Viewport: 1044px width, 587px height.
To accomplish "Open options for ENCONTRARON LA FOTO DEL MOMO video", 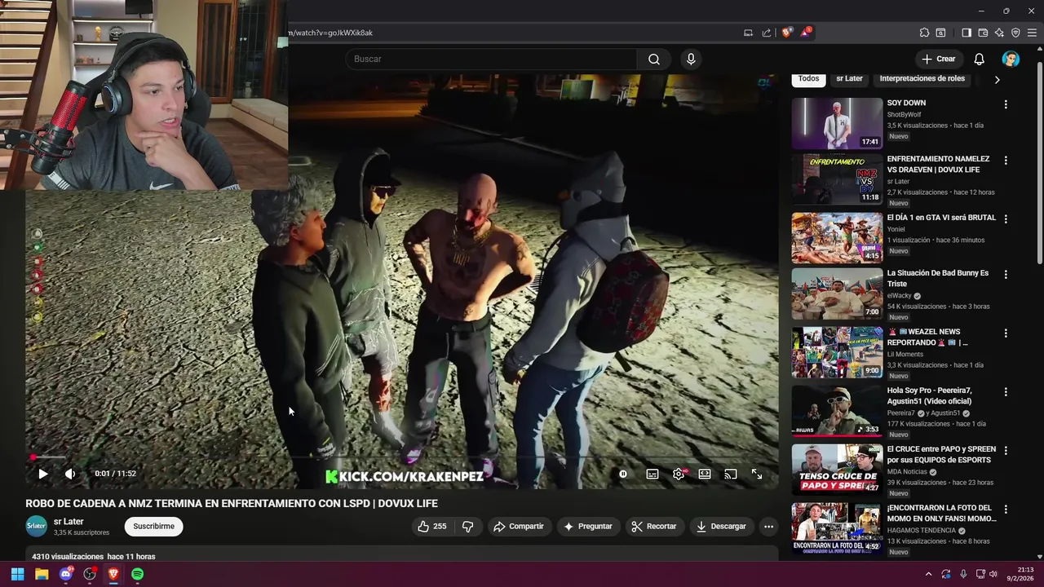I will pos(1006,510).
